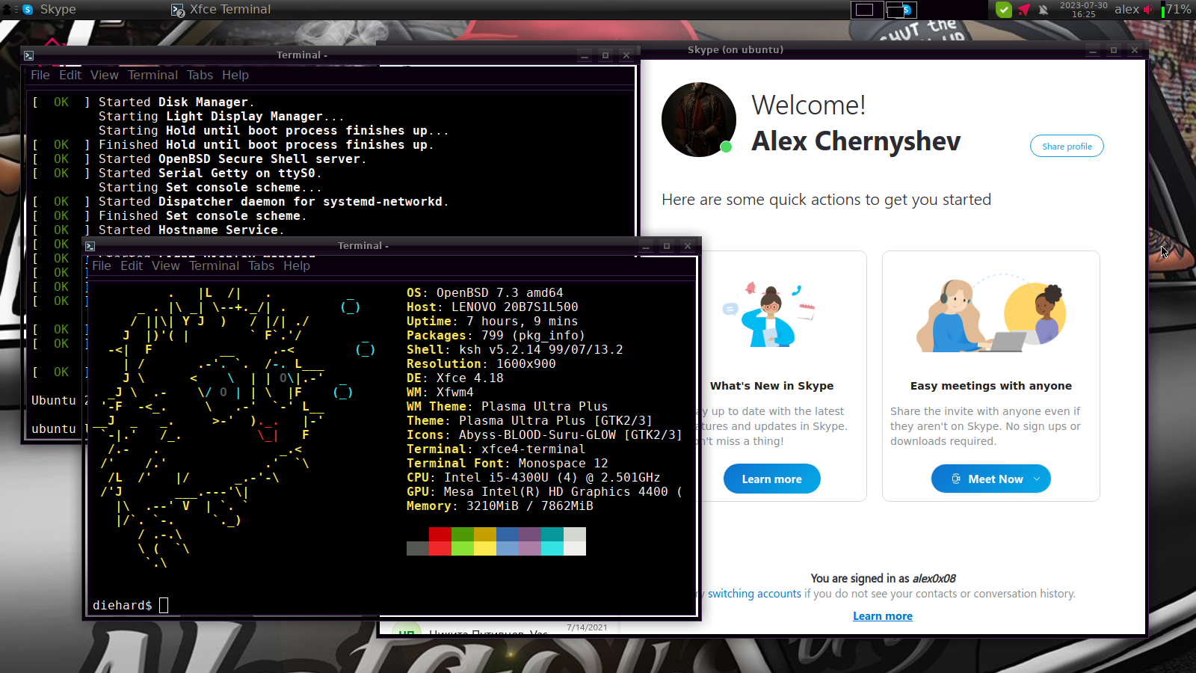Click the 'Host: LENOVO 20B7S1L500' line
The width and height of the screenshot is (1196, 673).
[x=492, y=307]
